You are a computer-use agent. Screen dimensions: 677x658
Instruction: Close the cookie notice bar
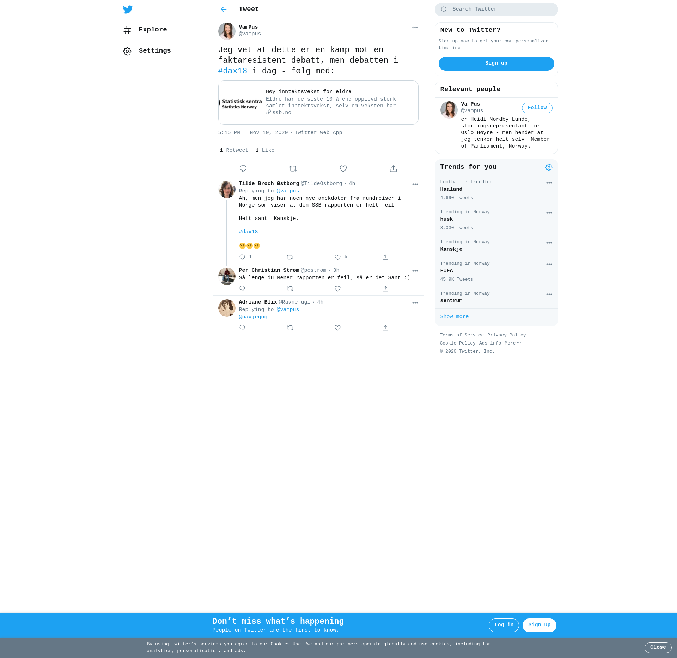pyautogui.click(x=658, y=648)
